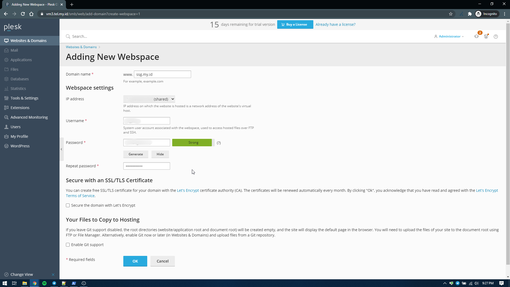Click the Buy a License button
Screen dimensions: 510x287
pos(295,24)
